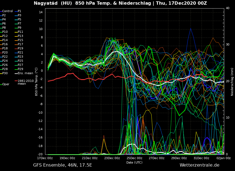Click the 02Jan 00z date tick
This screenshot has width=235, height=171.
coord(223,158)
